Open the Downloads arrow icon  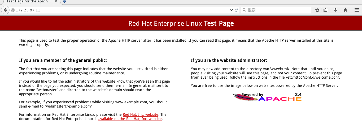coord(335,10)
